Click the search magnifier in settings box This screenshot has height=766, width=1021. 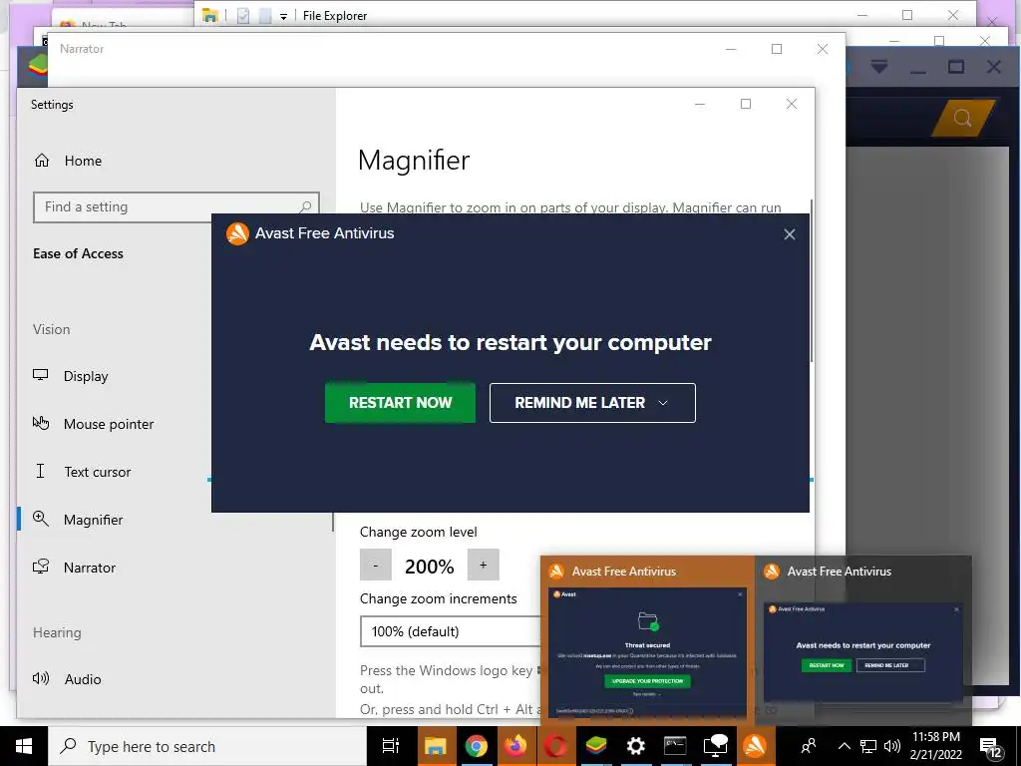pos(305,207)
